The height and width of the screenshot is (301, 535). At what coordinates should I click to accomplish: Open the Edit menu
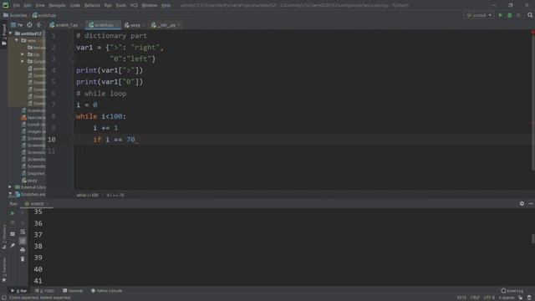click(28, 6)
